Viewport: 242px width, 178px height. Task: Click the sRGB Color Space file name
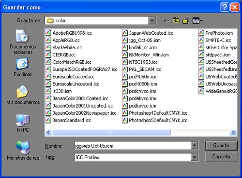pyautogui.click(x=221, y=48)
